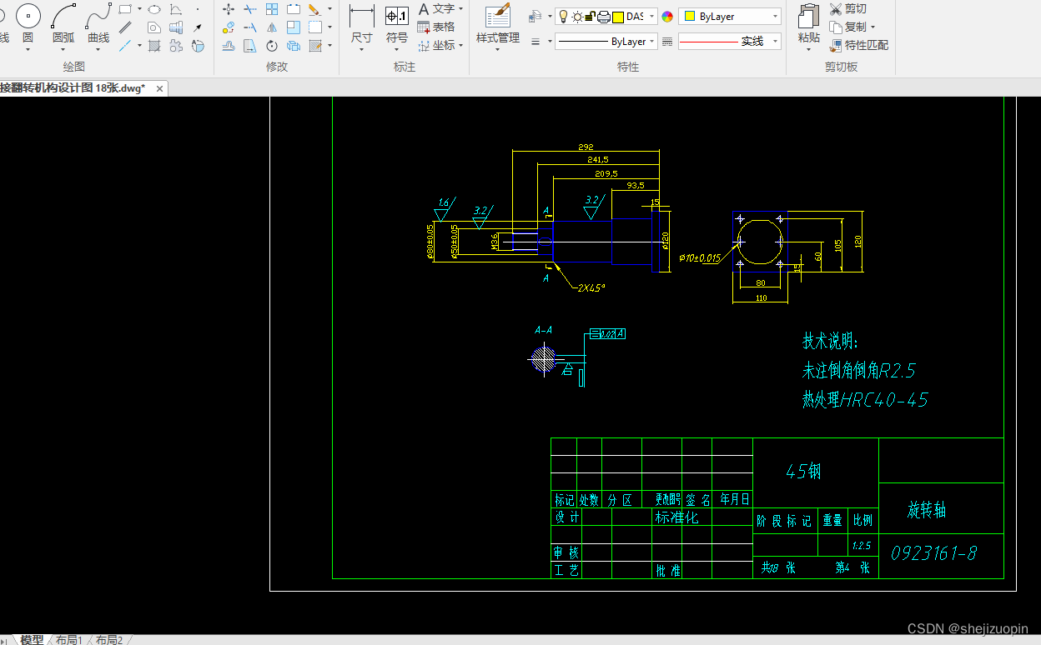This screenshot has width=1041, height=645.
Task: Select the Trim tool
Action: (250, 9)
